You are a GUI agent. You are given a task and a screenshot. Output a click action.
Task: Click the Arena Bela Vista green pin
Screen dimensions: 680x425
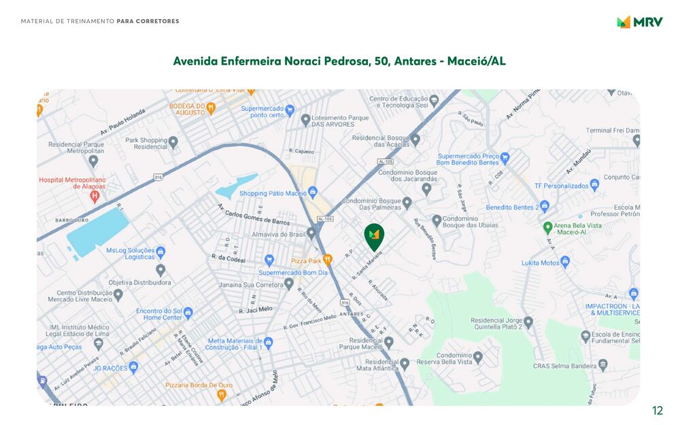click(547, 227)
